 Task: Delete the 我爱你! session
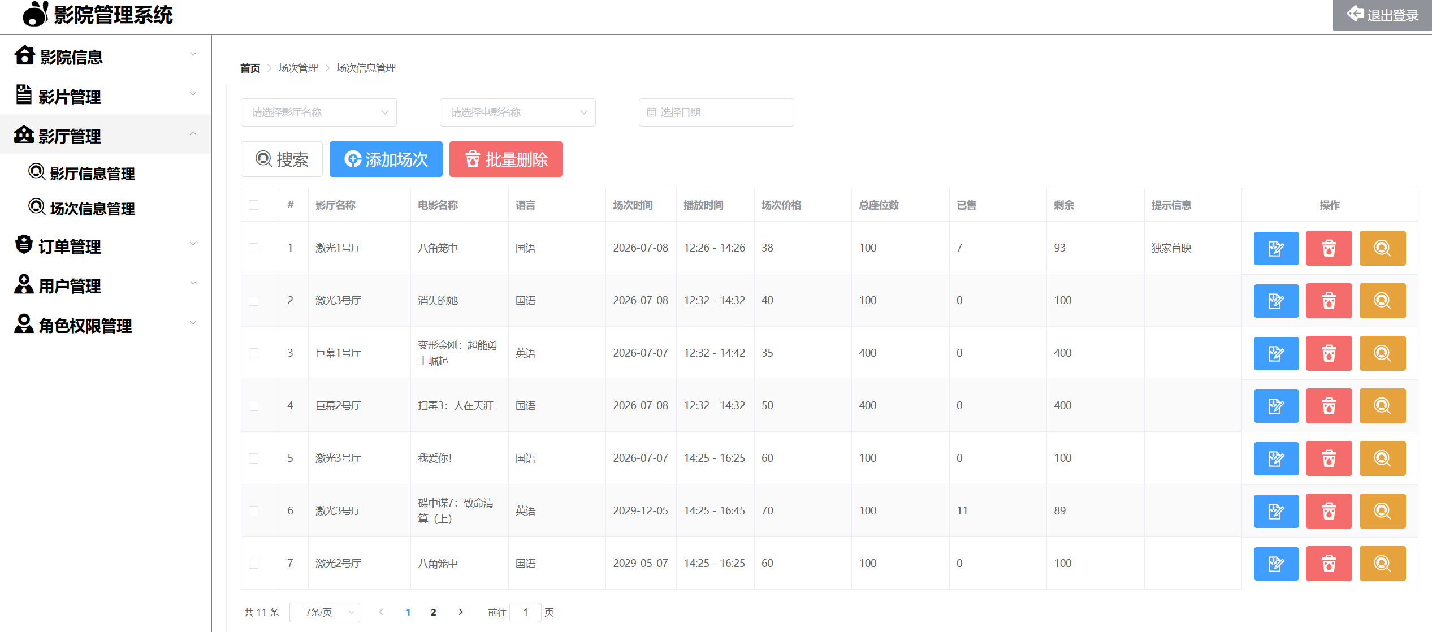(x=1329, y=458)
